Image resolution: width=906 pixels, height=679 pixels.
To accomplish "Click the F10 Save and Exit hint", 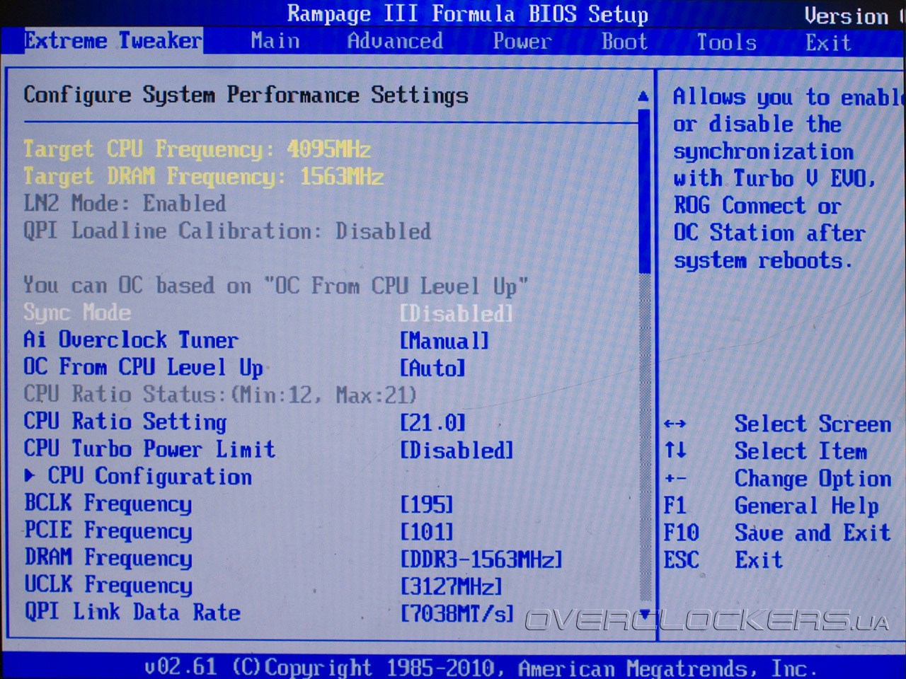I will point(777,533).
